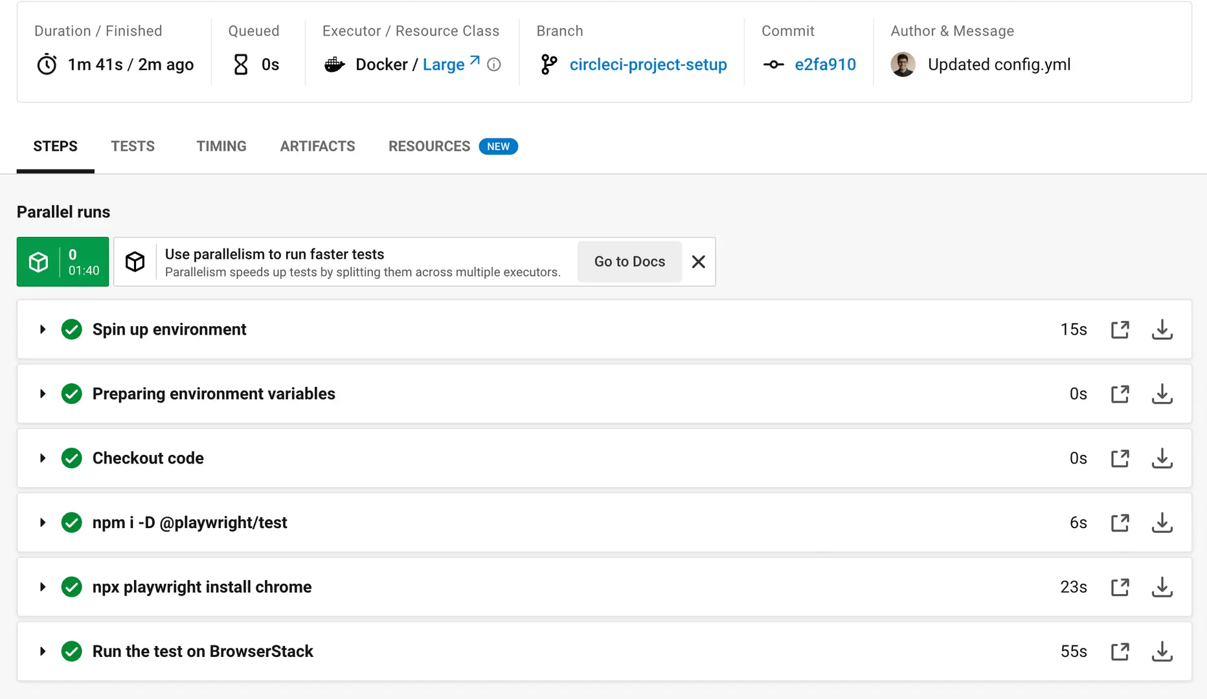Download Run the test on BrowserStack log
This screenshot has height=699, width=1207.
click(x=1162, y=651)
